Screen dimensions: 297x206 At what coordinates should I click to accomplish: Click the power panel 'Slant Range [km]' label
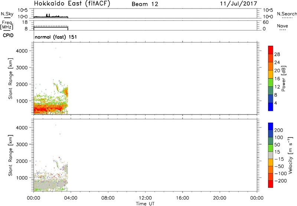coord(10,78)
